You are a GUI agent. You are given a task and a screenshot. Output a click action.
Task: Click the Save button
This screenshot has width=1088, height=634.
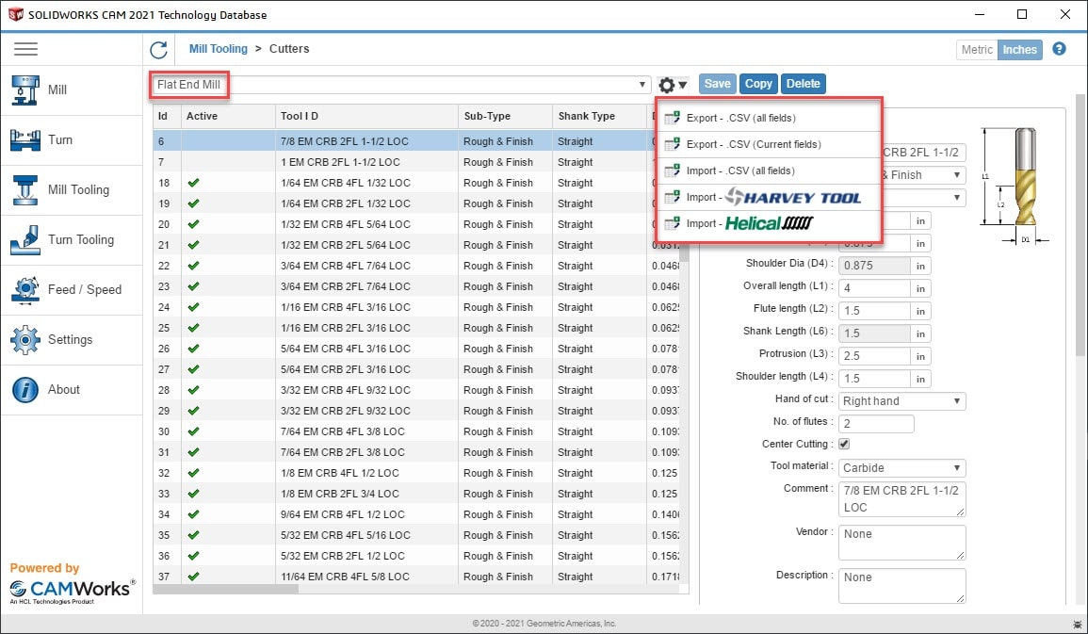pyautogui.click(x=718, y=84)
